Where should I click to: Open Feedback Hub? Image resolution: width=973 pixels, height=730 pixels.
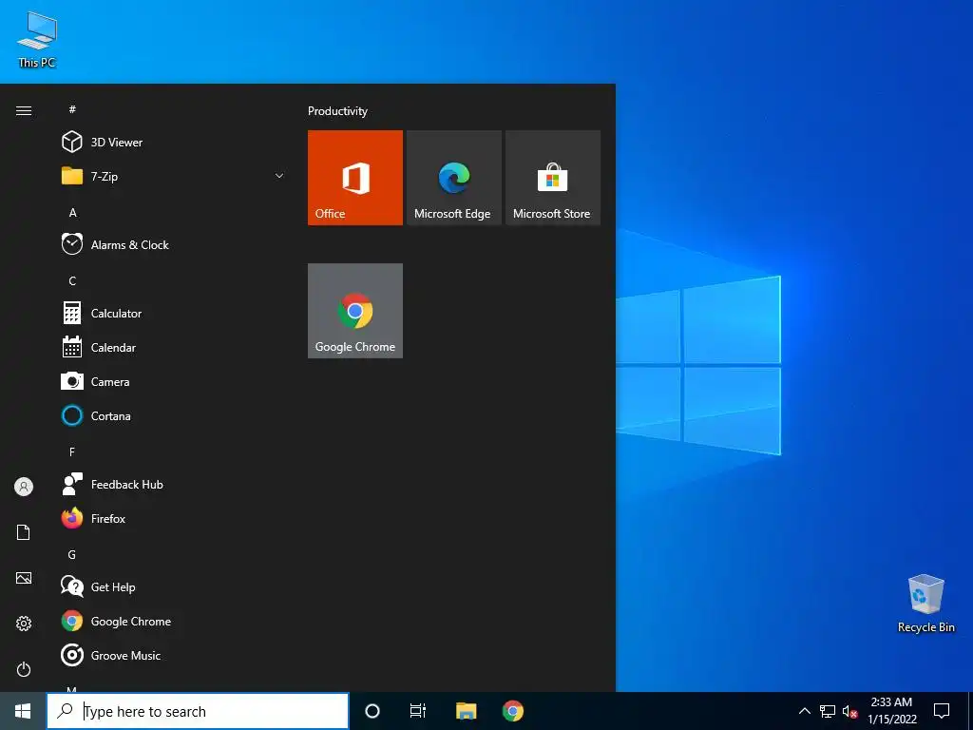(174, 484)
